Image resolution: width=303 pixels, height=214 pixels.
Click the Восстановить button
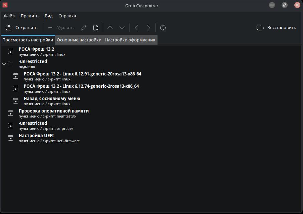[x=282, y=28]
